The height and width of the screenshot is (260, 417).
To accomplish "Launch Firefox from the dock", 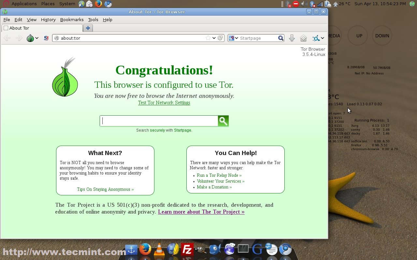I will 145,250.
